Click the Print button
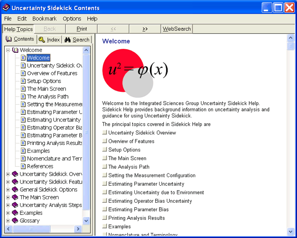Screen dimensions: 297x238 [x=81, y=29]
